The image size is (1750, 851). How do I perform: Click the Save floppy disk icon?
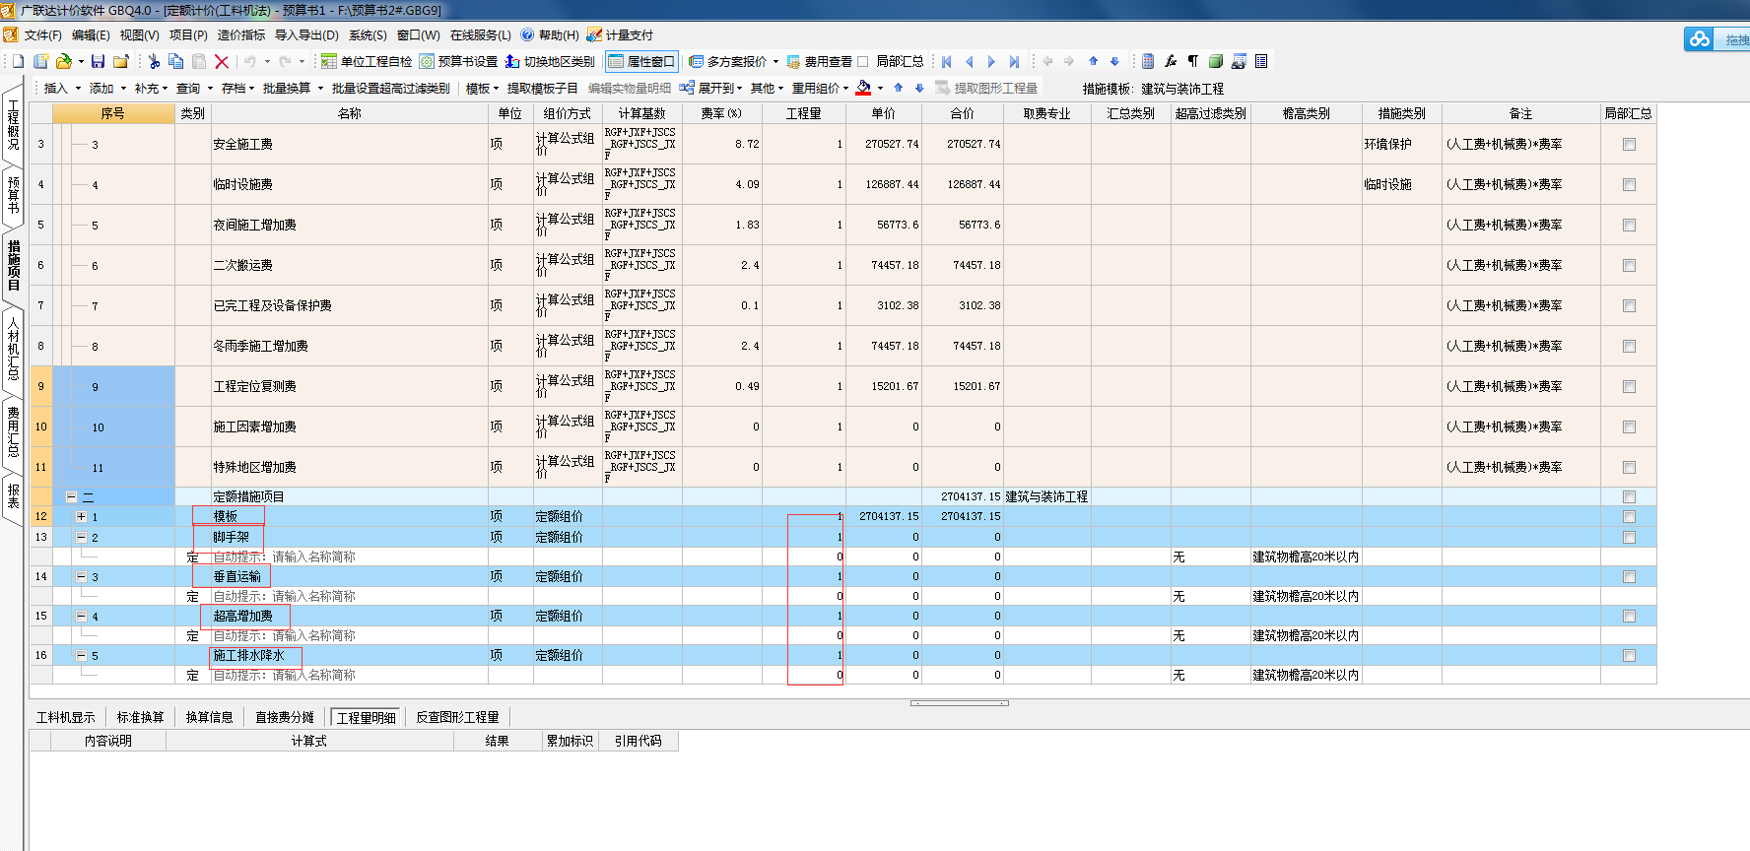pyautogui.click(x=98, y=61)
